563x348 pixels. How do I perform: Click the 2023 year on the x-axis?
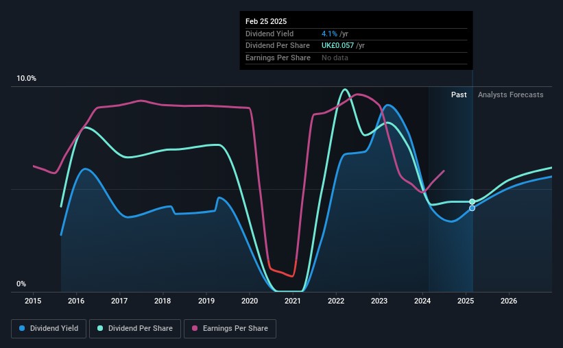(379, 301)
